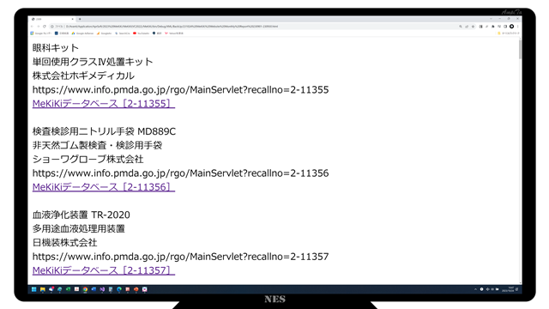Open the all bookmarks folder
This screenshot has width=549, height=309.
(x=509, y=33)
